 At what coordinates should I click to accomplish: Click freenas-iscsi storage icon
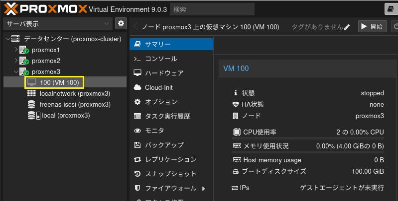pyautogui.click(x=31, y=104)
